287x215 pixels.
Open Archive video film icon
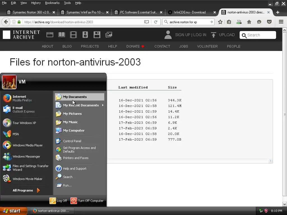[73, 35]
